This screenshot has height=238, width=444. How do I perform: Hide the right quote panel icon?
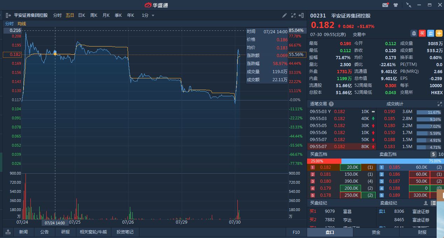coord(301,15)
